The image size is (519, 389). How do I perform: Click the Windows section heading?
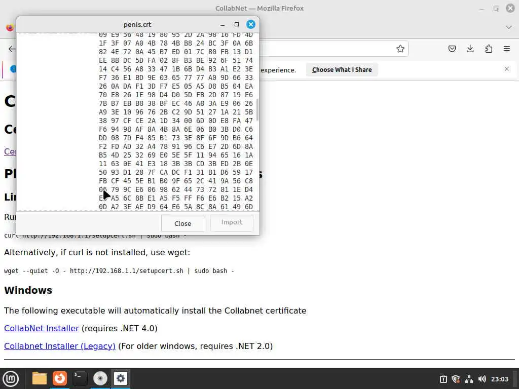[x=28, y=290]
